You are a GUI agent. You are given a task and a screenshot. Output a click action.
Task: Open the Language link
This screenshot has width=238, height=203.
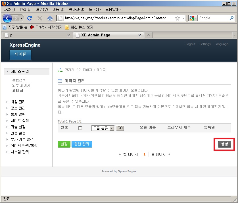click(221, 44)
